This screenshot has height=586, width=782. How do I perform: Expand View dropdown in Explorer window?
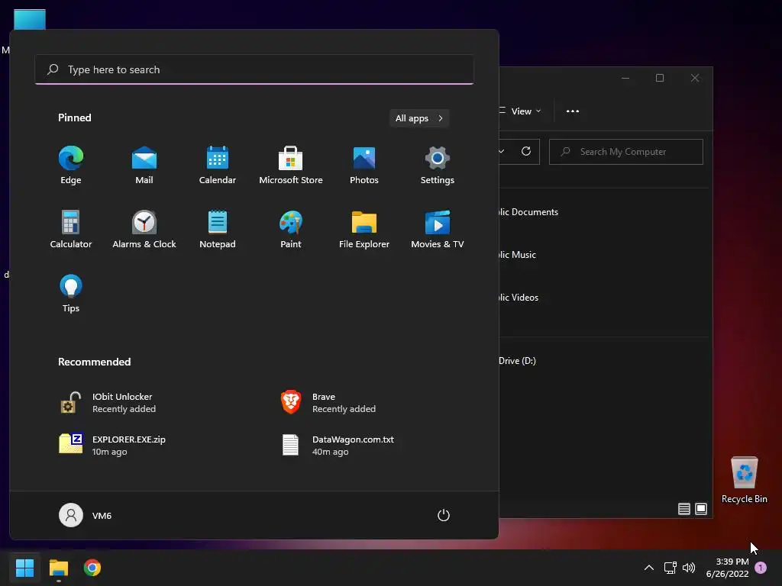[x=520, y=111]
